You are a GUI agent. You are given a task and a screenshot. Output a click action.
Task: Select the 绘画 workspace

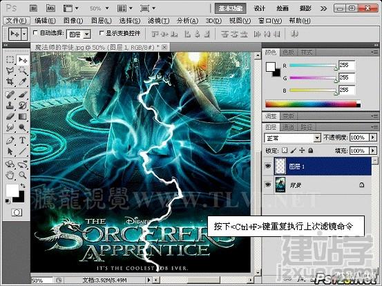tap(283, 8)
